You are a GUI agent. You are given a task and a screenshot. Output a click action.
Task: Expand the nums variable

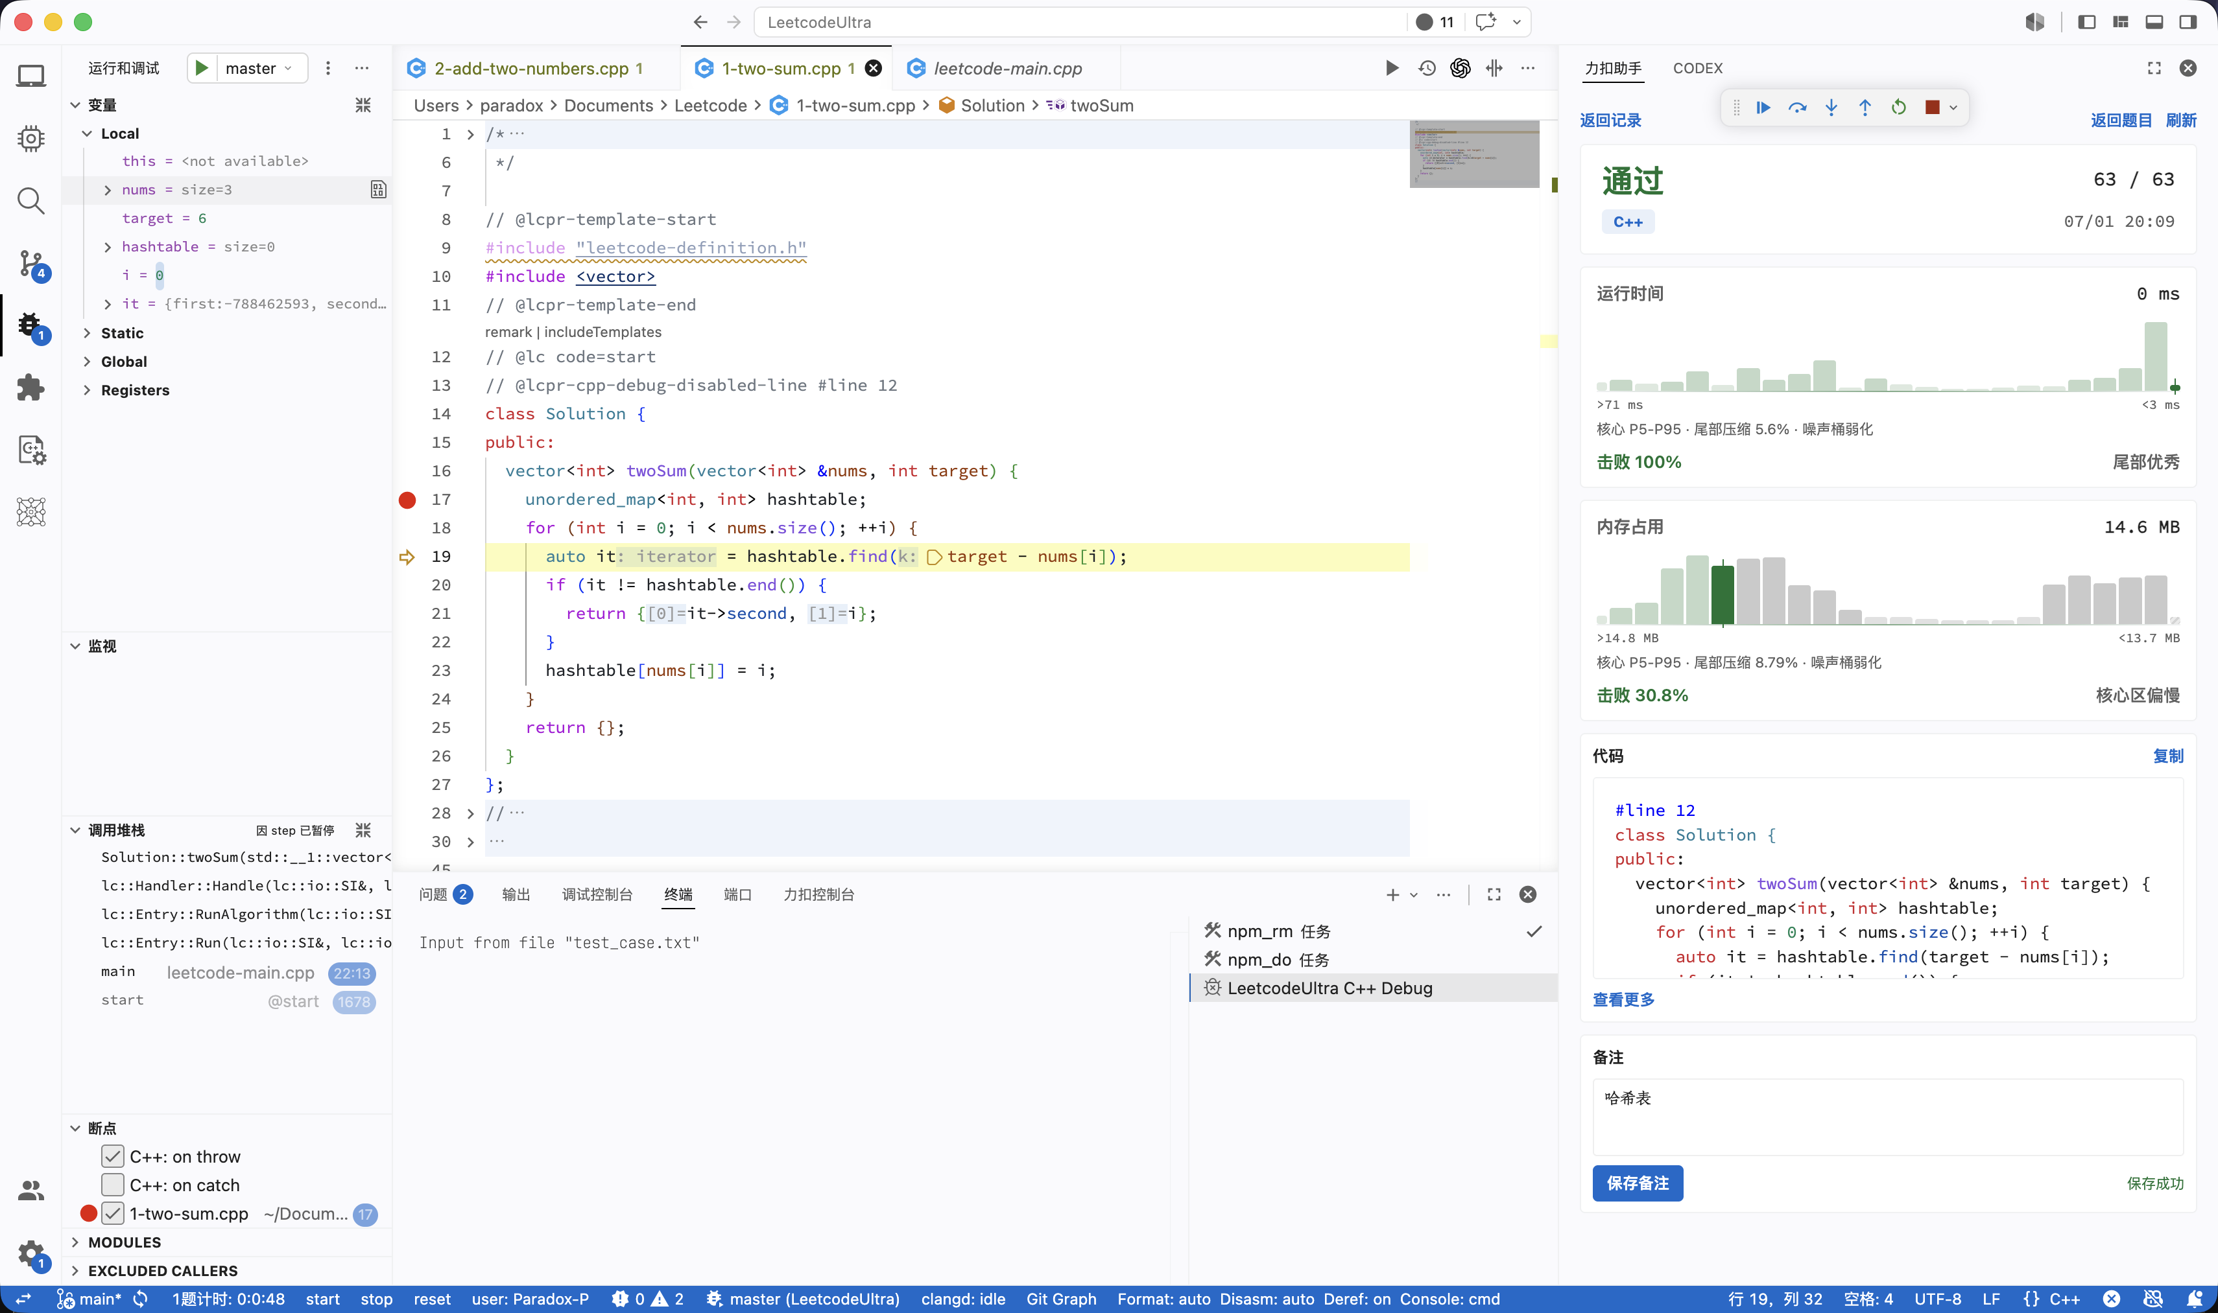[x=108, y=191]
